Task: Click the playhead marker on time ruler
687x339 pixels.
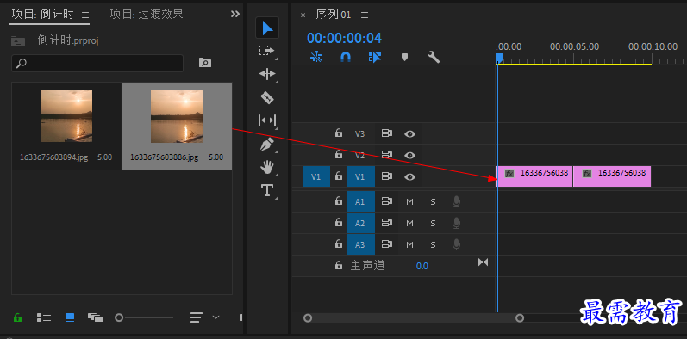Action: point(498,59)
